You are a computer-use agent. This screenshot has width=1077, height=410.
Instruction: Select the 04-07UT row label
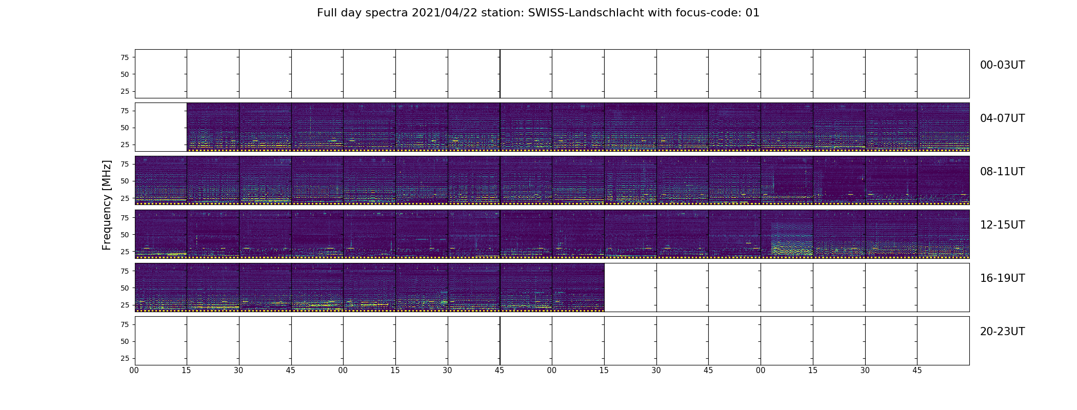[1002, 118]
